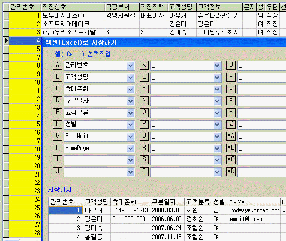Select the 성별 field for cell F
The image size is (286, 241).
click(x=95, y=124)
